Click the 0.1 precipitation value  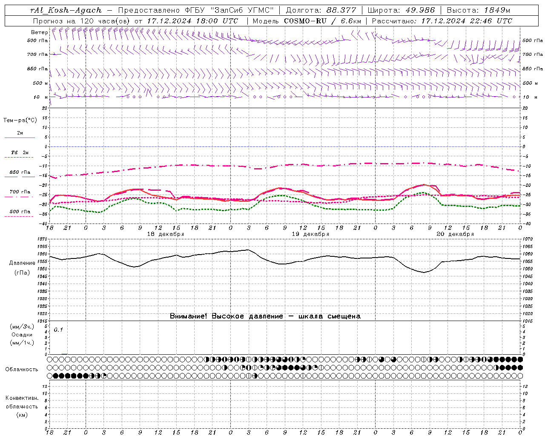(x=58, y=330)
